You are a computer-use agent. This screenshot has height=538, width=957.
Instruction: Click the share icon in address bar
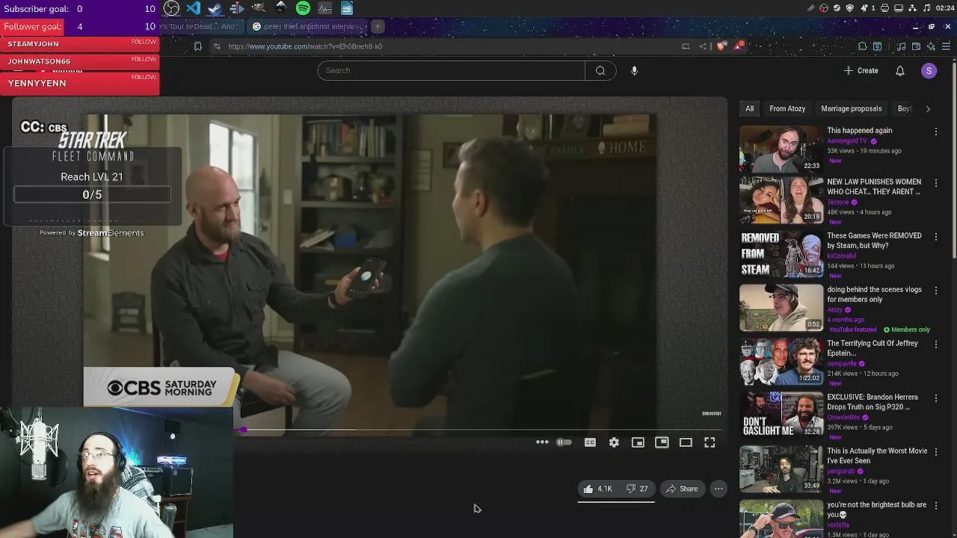(x=703, y=46)
